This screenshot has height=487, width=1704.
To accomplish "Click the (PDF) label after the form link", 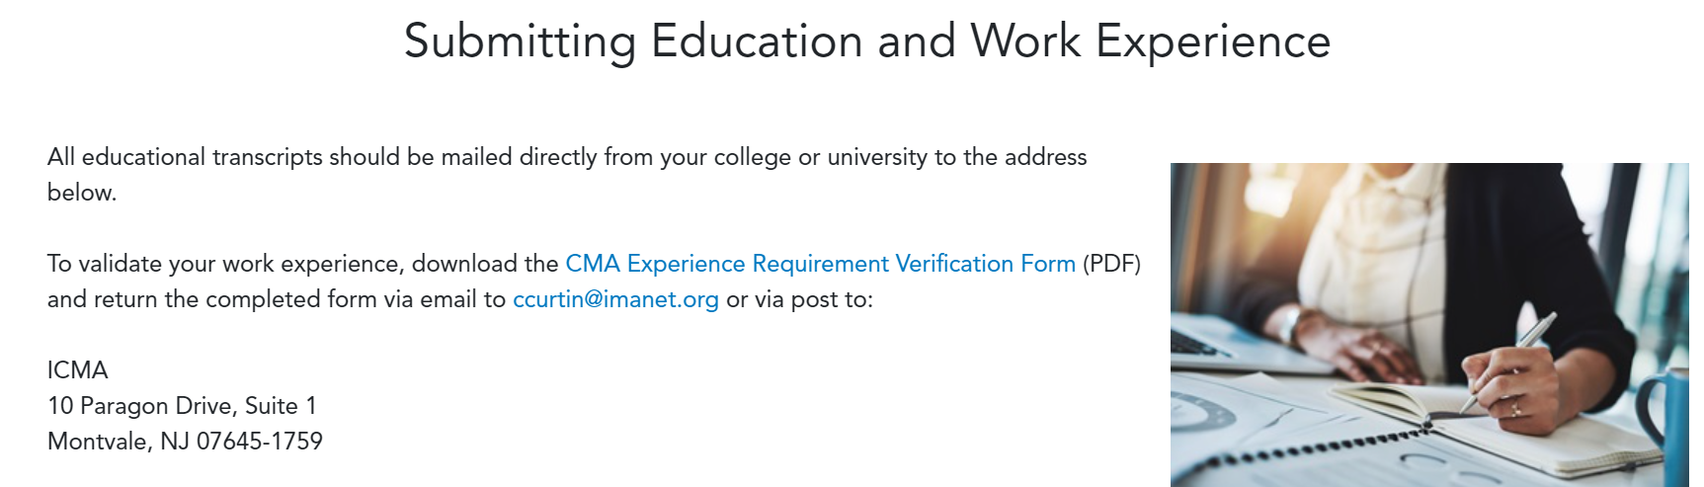I will point(1111,264).
